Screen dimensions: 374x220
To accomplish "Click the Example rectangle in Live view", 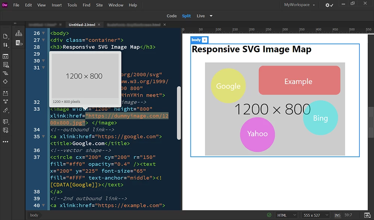I will click(299, 80).
